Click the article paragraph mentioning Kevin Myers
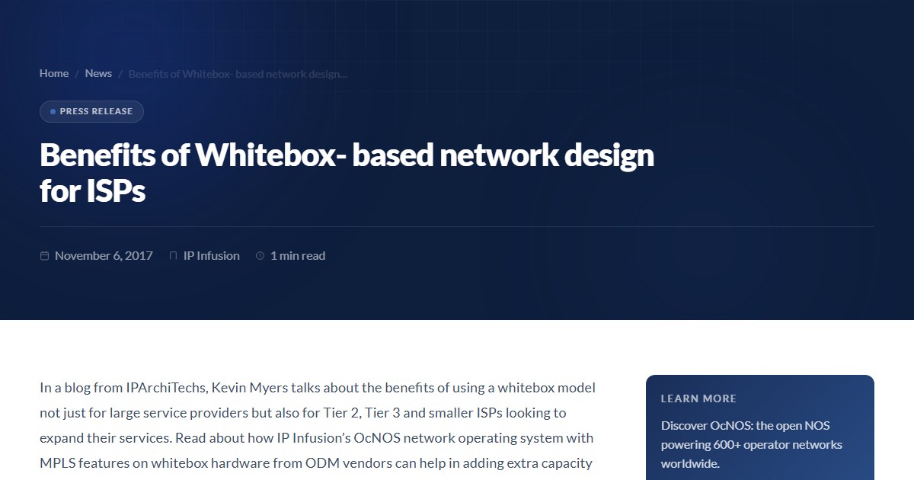Screen dimensions: 914x480 click(x=318, y=425)
